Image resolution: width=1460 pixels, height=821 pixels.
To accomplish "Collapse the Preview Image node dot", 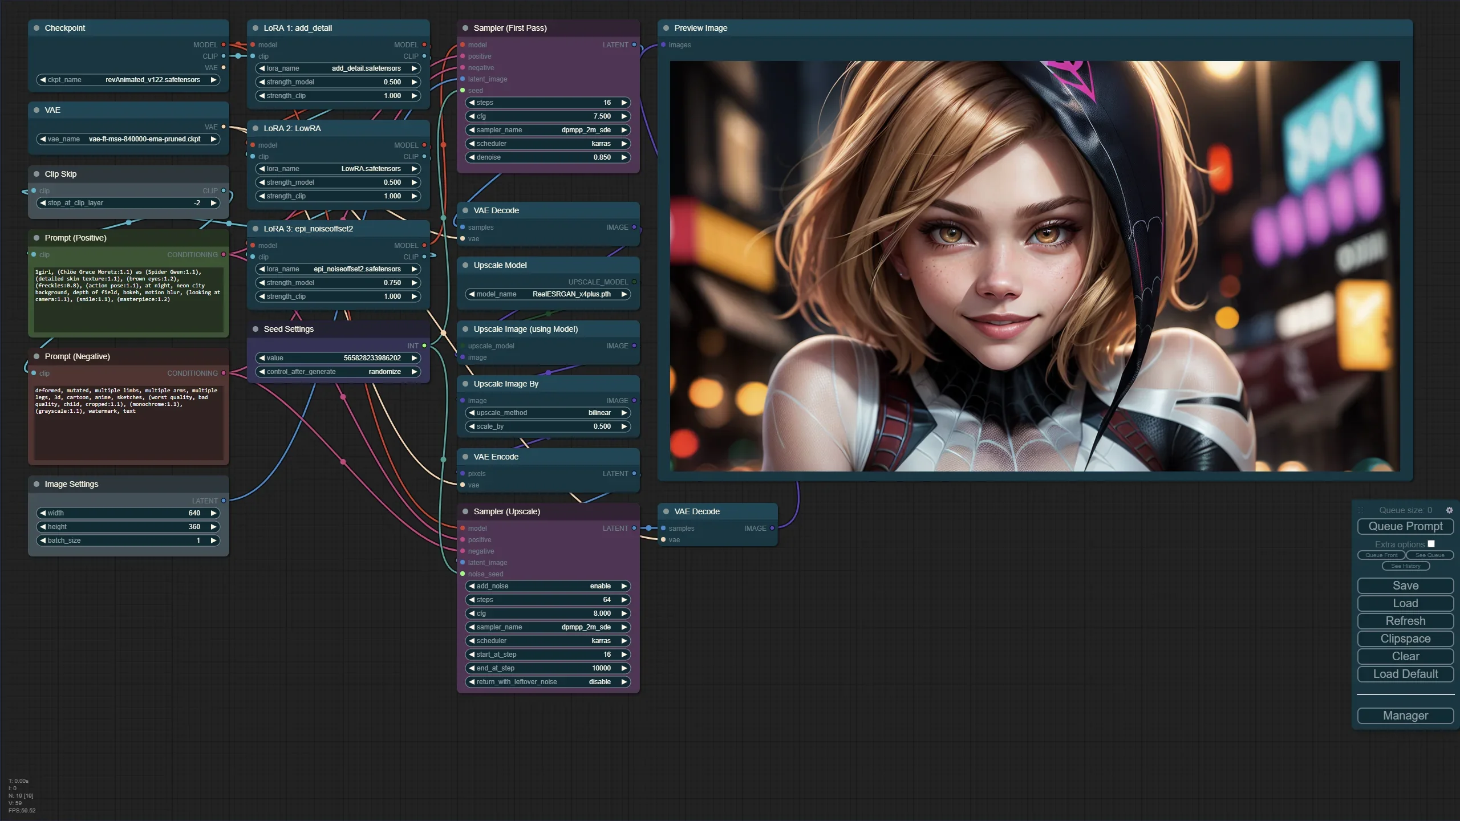I will tap(666, 28).
